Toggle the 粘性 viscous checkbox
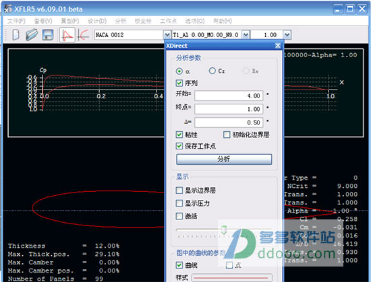 [x=179, y=135]
